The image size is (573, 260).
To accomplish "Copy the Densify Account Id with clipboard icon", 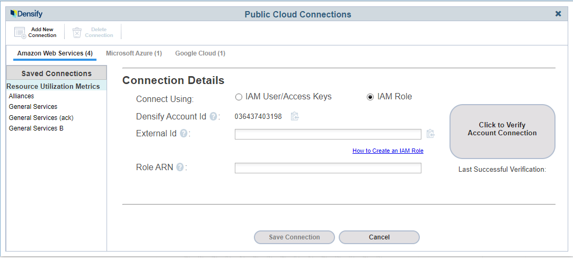I will pyautogui.click(x=295, y=117).
